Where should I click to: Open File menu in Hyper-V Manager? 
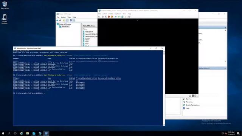click(x=58, y=17)
